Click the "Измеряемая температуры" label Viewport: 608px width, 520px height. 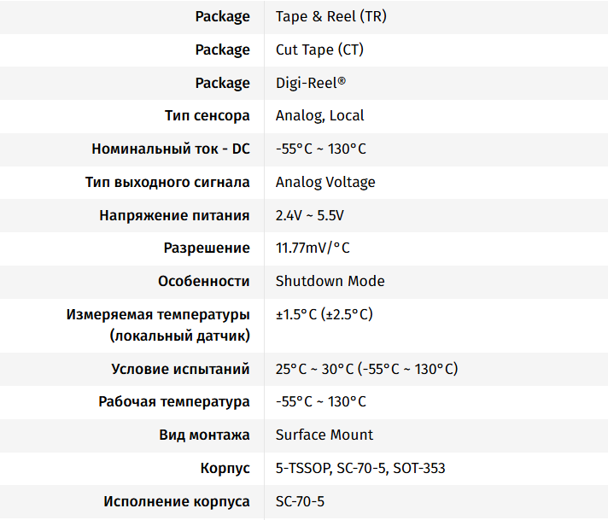pyautogui.click(x=158, y=314)
